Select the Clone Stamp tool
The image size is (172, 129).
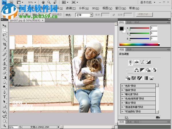[4, 63]
